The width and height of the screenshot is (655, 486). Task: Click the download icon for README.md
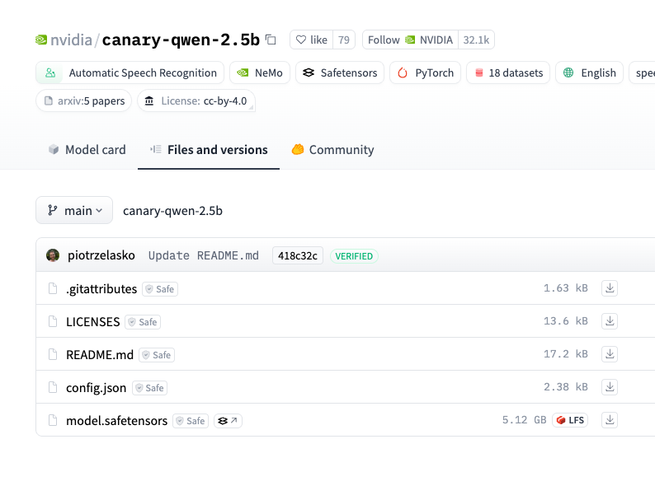click(x=610, y=354)
